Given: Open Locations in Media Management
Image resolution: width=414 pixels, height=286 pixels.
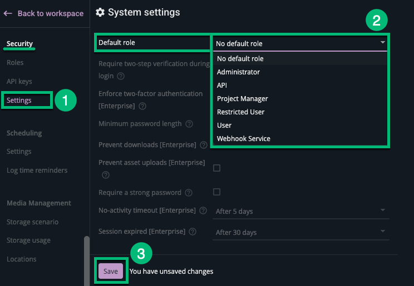Looking at the screenshot, I should point(22,259).
